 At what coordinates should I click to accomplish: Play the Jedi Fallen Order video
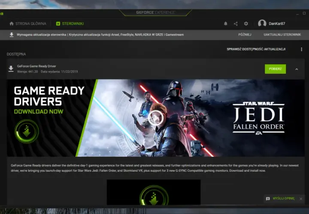coord(156,118)
